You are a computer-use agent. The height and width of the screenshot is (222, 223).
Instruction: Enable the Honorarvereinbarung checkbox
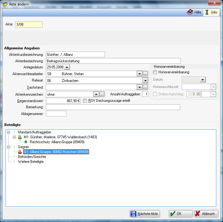coord(155,72)
